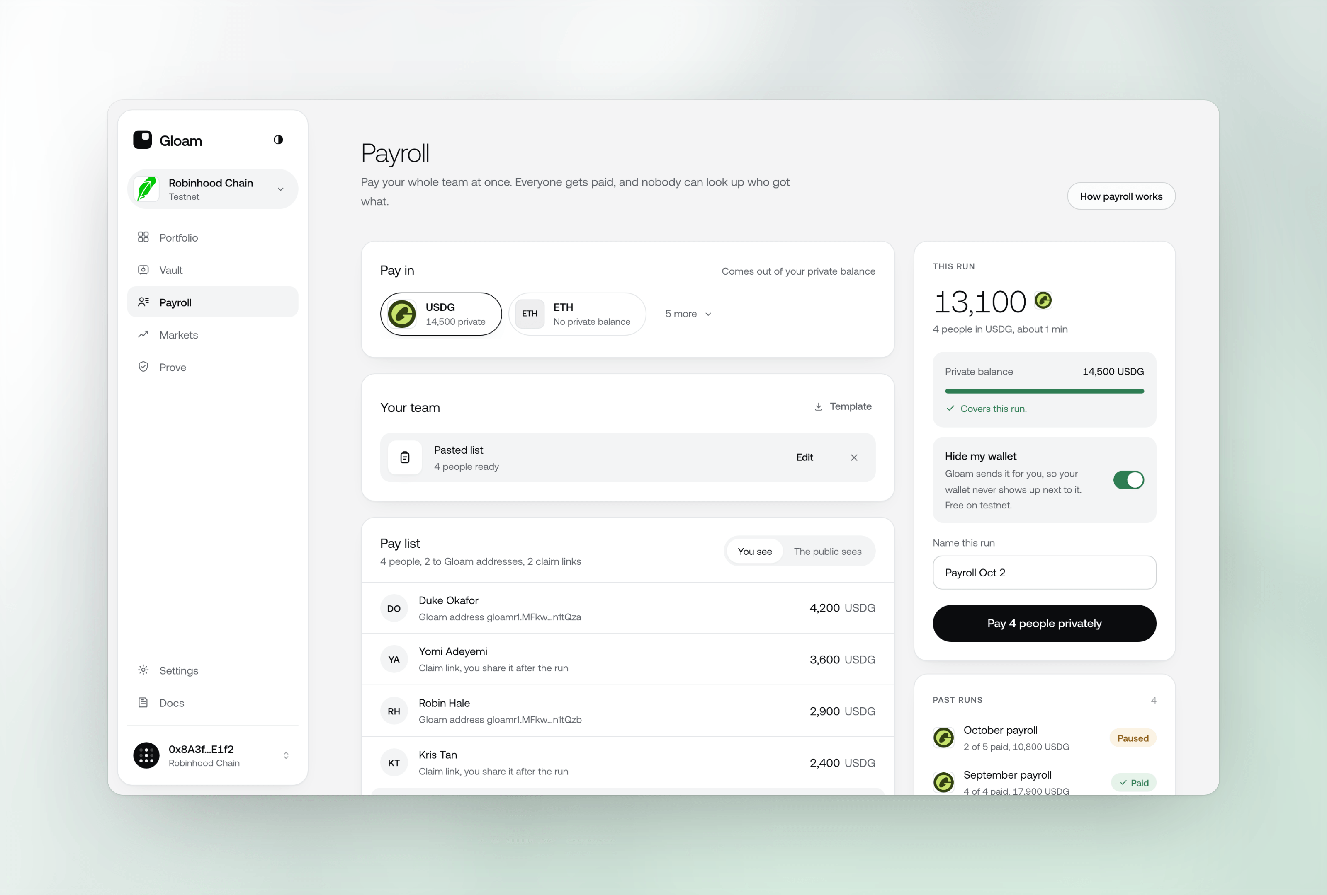Expand the 5 more tokens dropdown
1327x895 pixels.
[688, 314]
